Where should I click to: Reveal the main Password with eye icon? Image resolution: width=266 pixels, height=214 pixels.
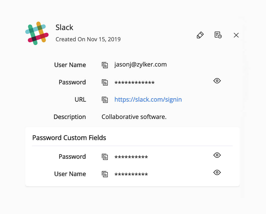217,81
